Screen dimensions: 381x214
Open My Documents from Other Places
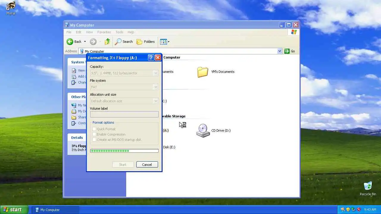[x=79, y=111]
